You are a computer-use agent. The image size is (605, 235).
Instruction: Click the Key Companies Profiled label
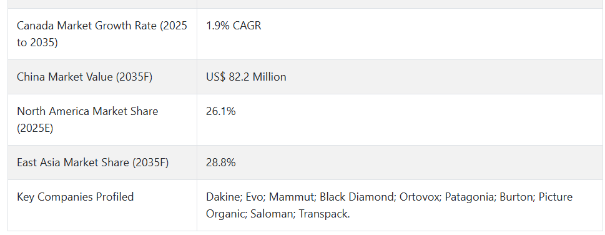point(76,197)
